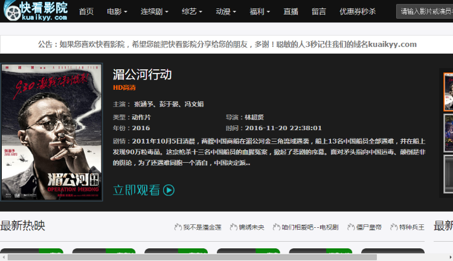Click the 最新热映 section heading
Screen dimensions: 453x261
point(22,226)
